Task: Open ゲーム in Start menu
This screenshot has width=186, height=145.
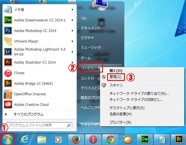Action: [86, 58]
